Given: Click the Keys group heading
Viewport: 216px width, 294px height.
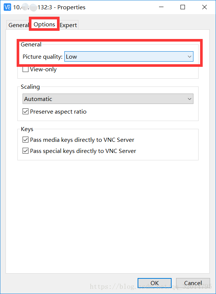Looking at the screenshot, I should (x=27, y=129).
